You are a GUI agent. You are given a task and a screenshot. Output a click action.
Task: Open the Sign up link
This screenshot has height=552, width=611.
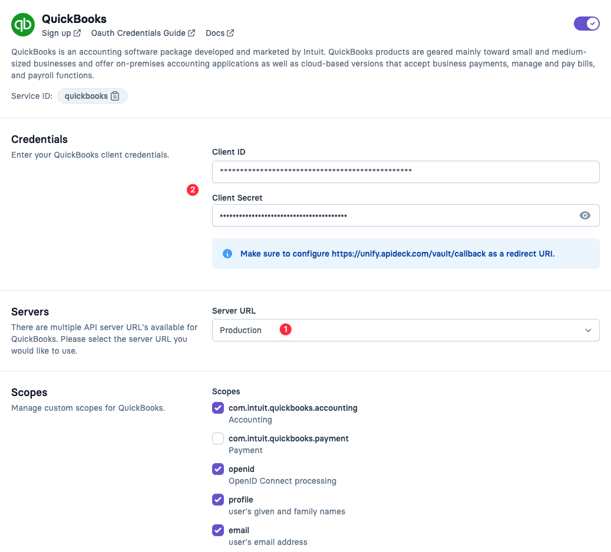61,33
